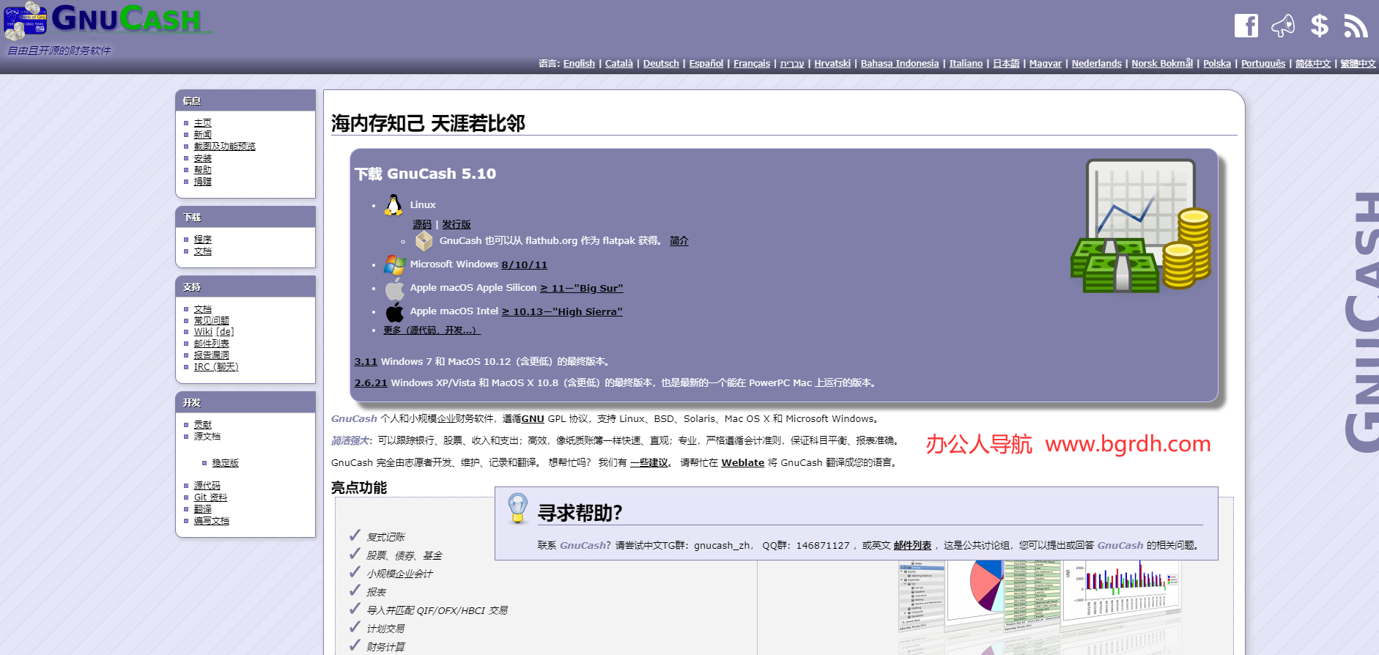Open version 3.11 download link
Image resolution: width=1379 pixels, height=655 pixels.
(x=366, y=362)
